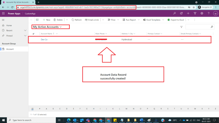Click the browser address bar URL
The width and height of the screenshot is (219, 123).
(103, 7)
